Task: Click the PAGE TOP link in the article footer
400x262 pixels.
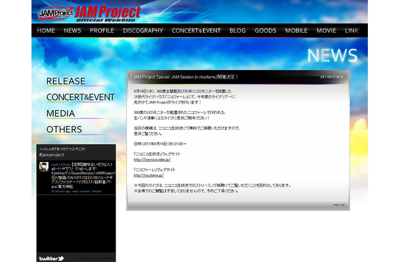Action: [338, 205]
